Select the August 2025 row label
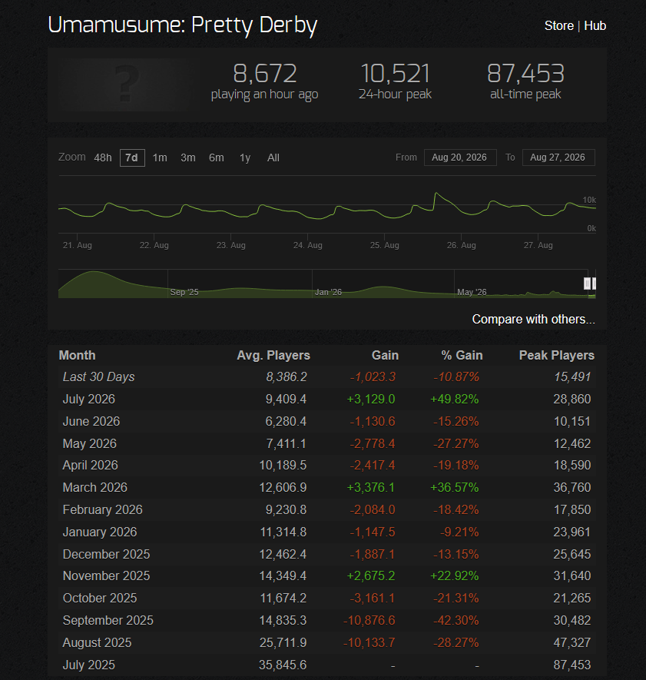 tap(97, 642)
